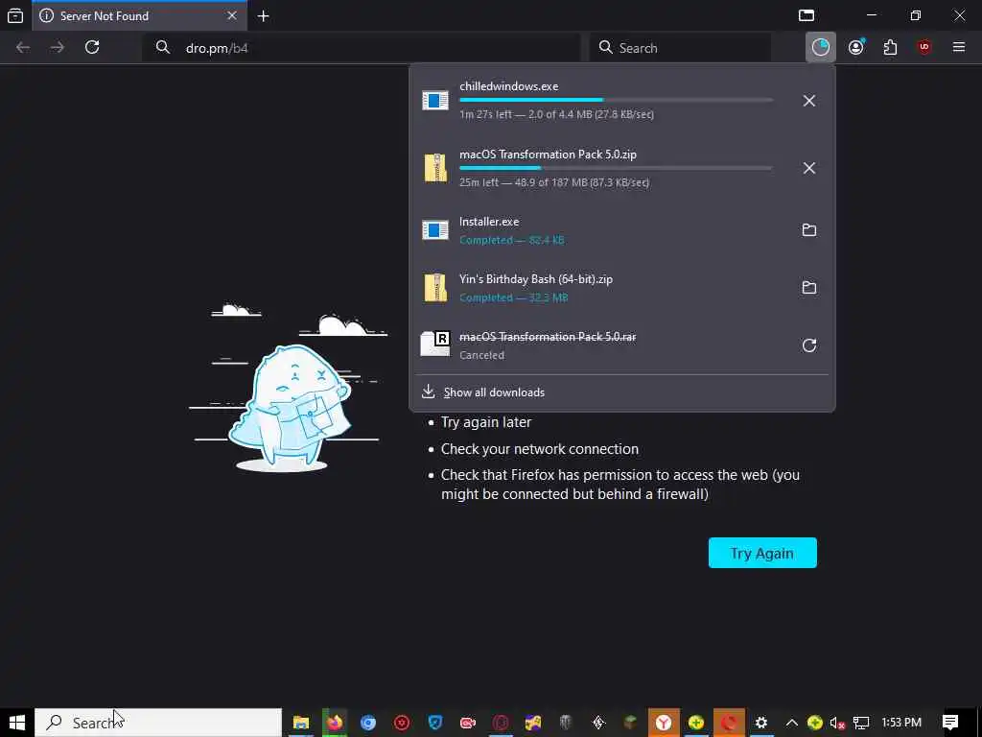Show Installer.exe in its folder
Viewport: 982px width, 737px height.
[809, 230]
